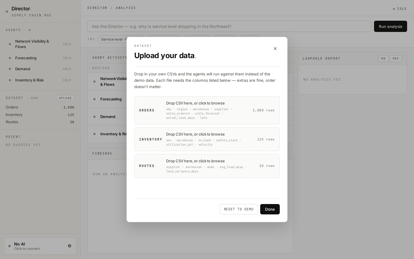Click Orders dataset row in sidebar

[x=40, y=107]
